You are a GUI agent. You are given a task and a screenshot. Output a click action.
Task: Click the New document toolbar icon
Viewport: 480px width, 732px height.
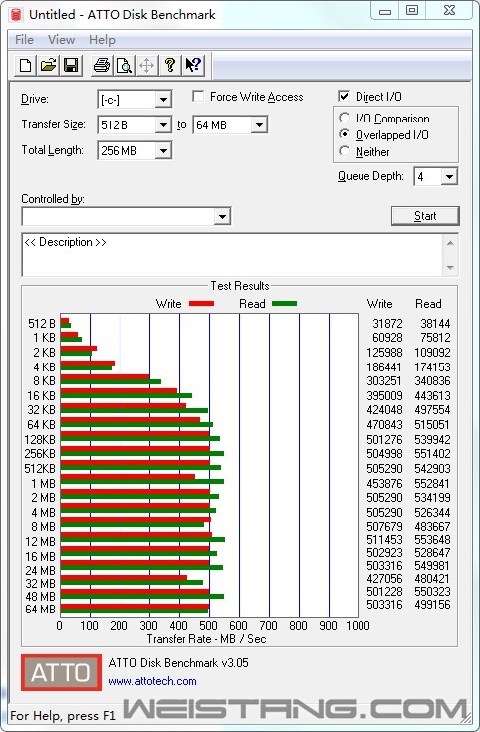pyautogui.click(x=25, y=66)
